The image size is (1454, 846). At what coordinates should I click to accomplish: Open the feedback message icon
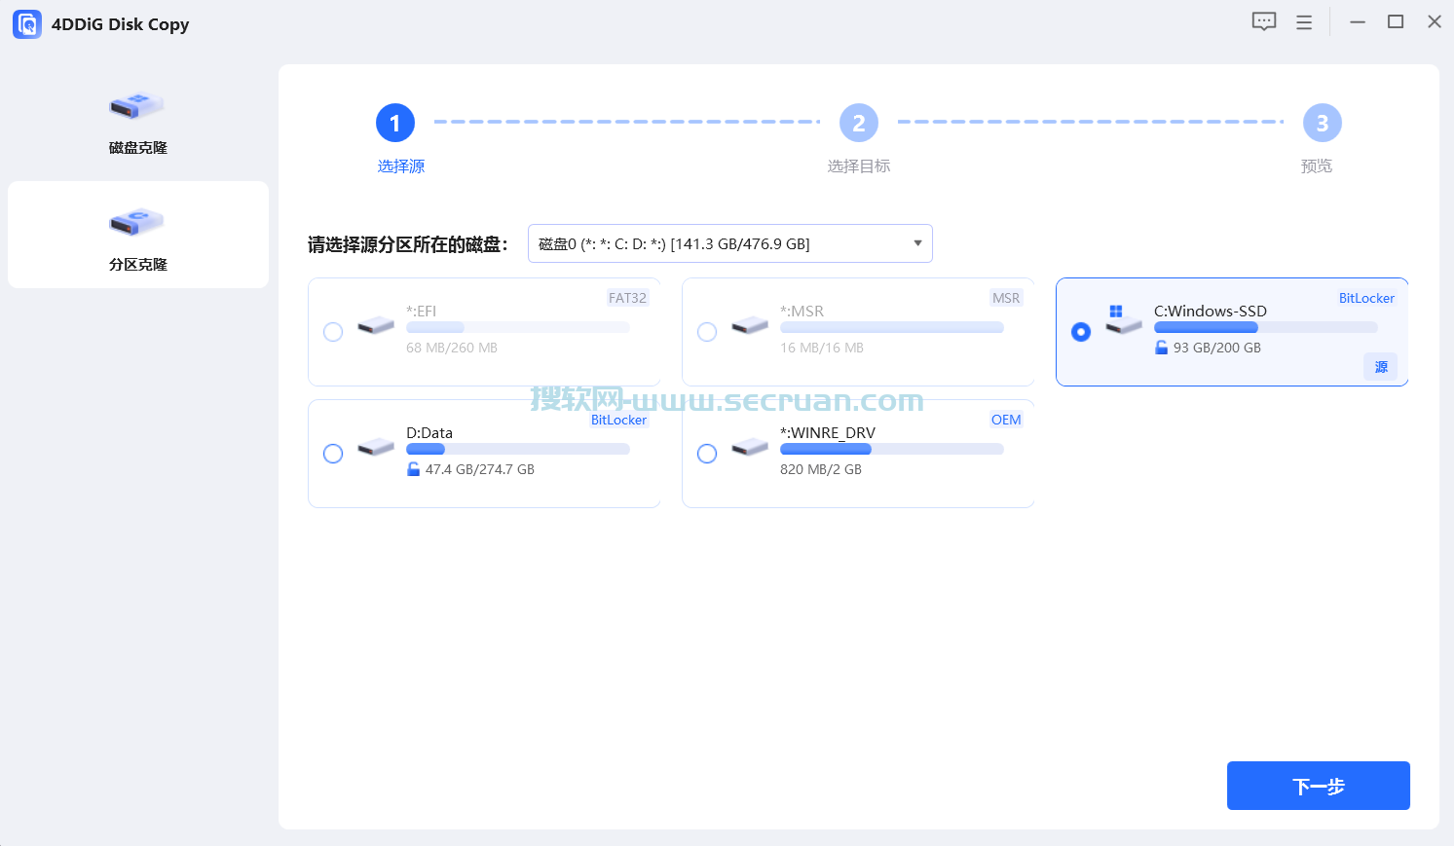point(1264,22)
